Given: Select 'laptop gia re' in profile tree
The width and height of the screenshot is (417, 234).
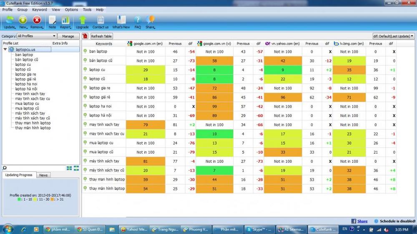Looking at the screenshot, I should click(x=25, y=74).
